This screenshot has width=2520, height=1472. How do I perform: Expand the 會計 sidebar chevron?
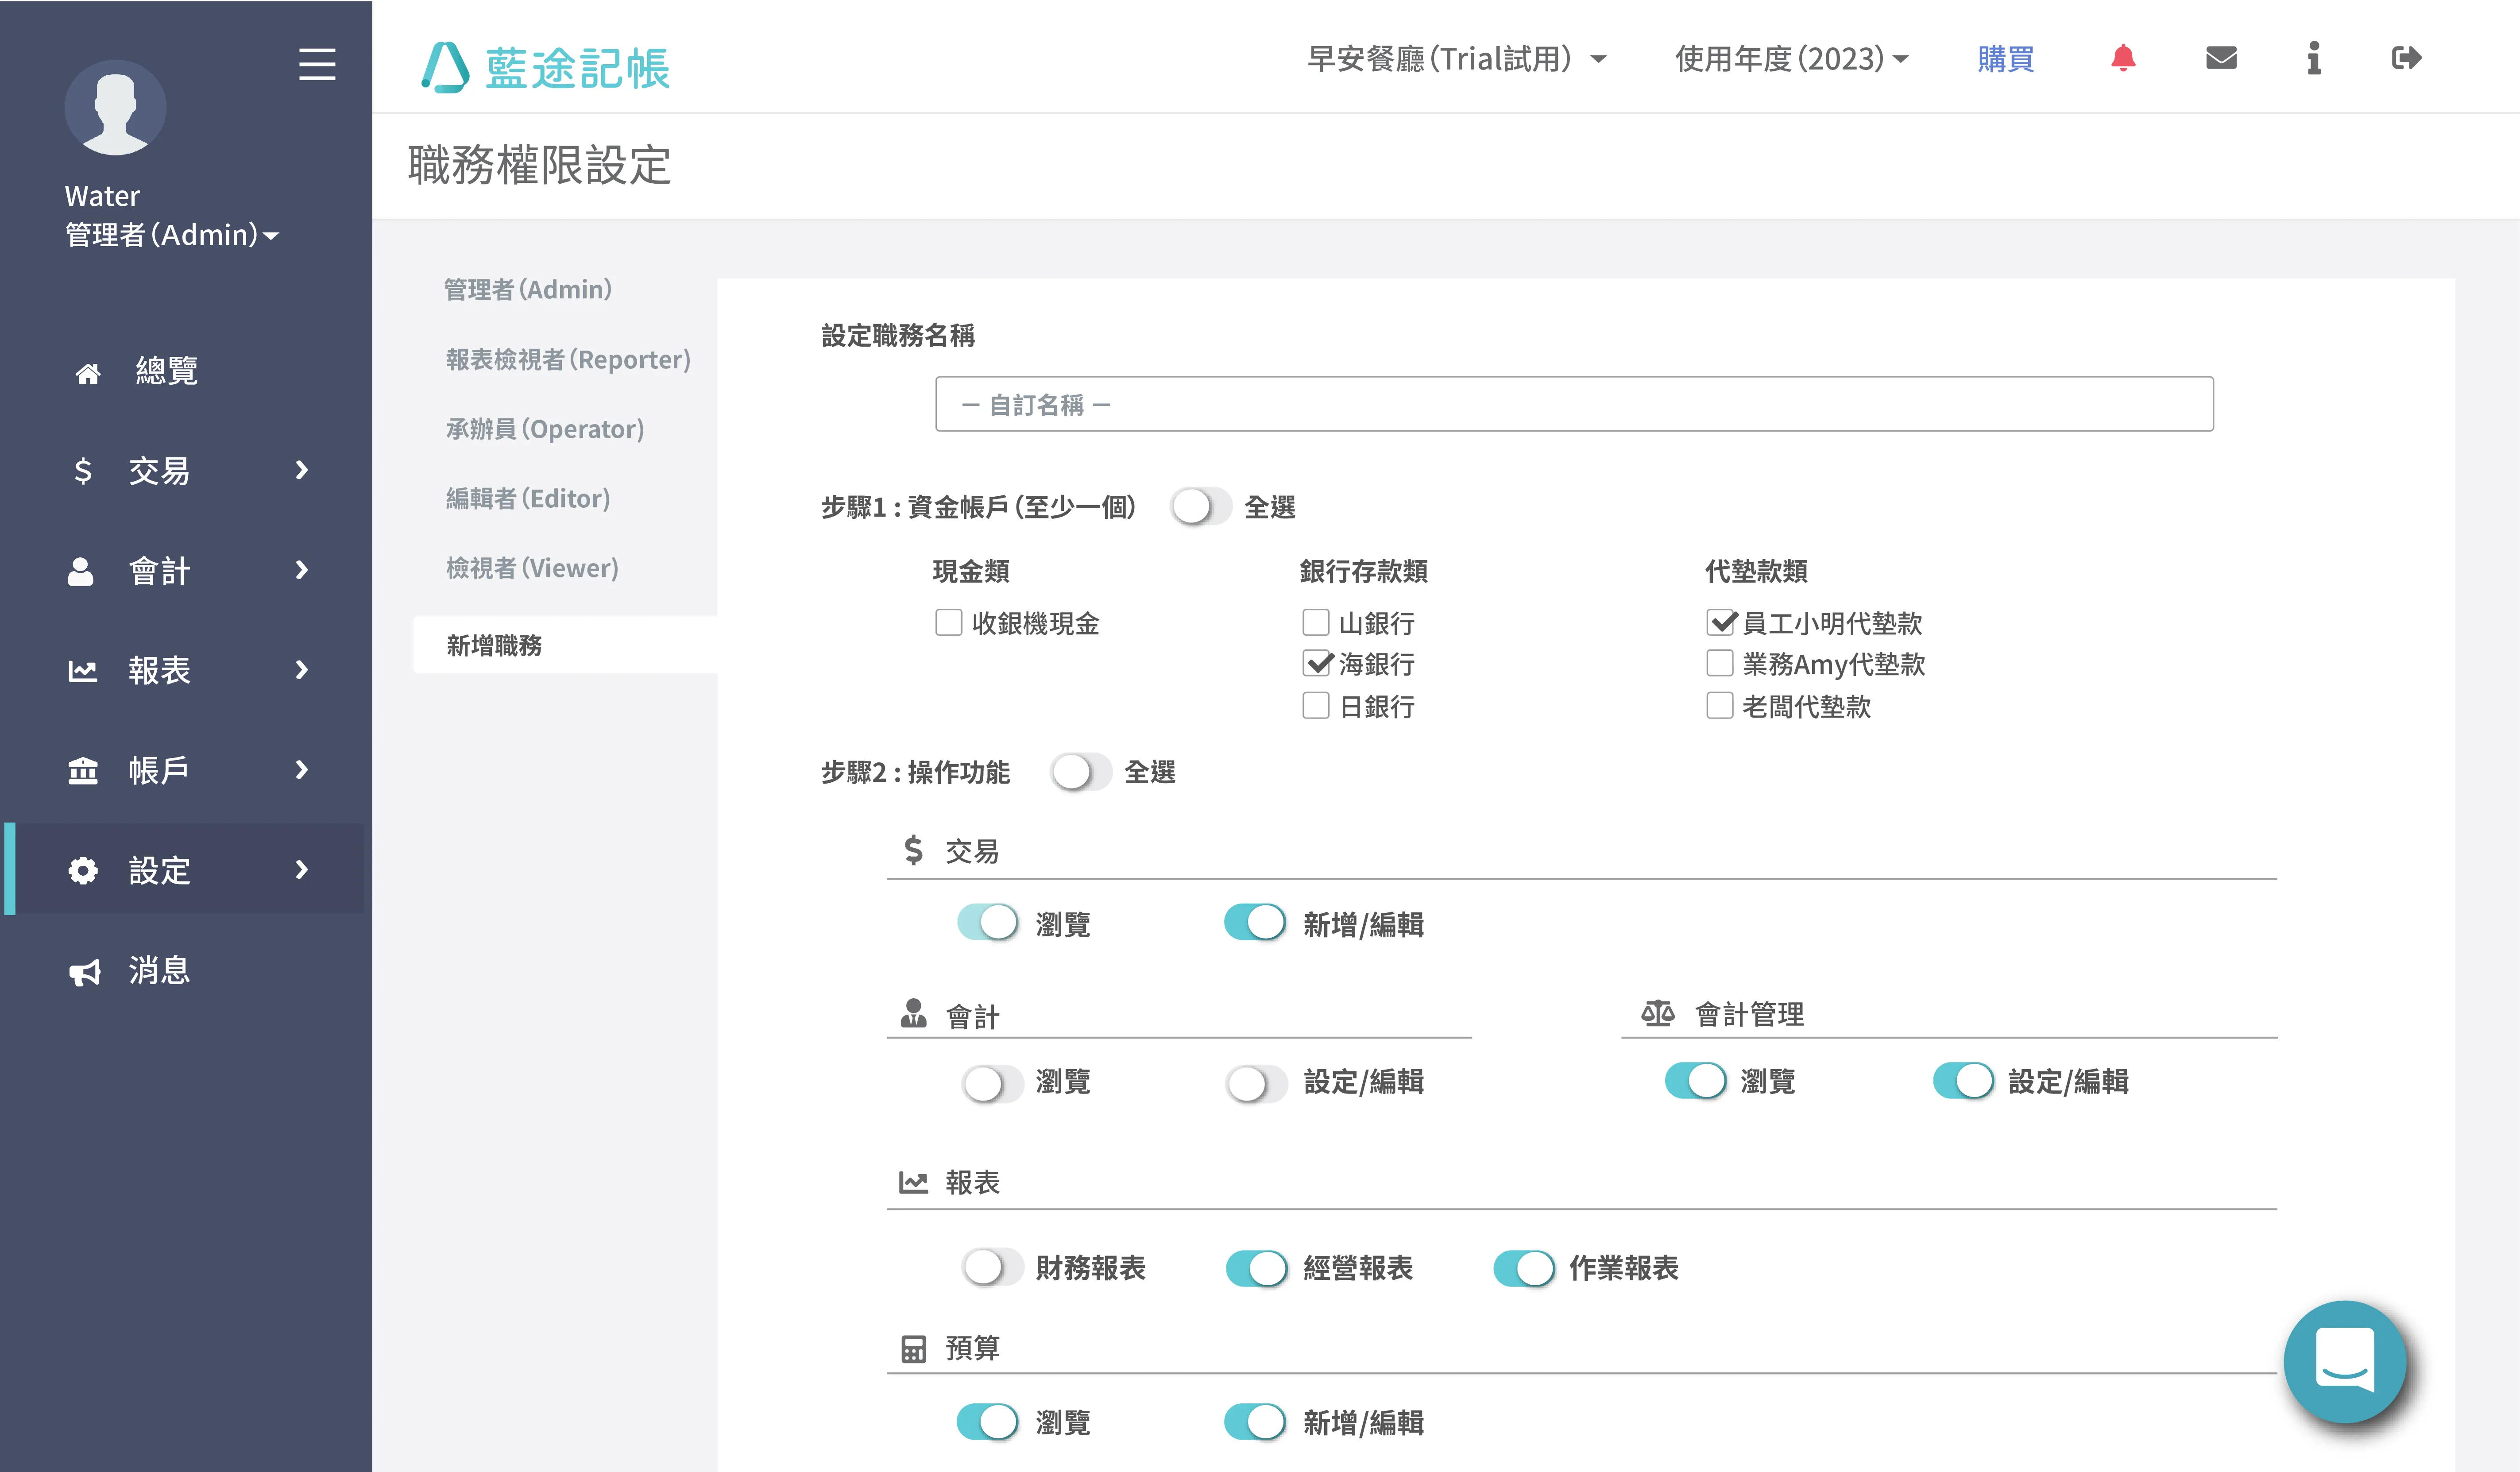(x=302, y=570)
